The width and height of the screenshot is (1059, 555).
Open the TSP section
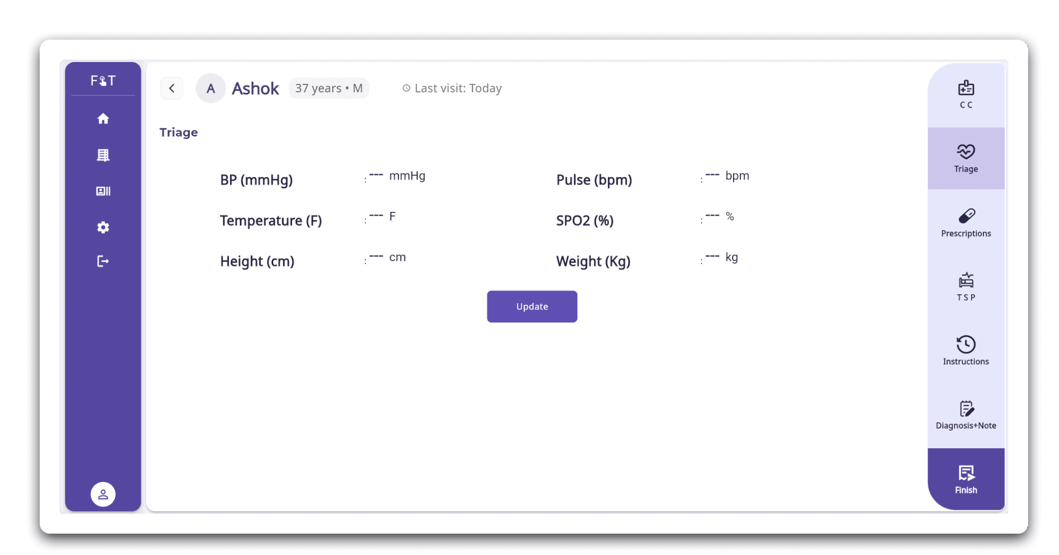click(x=966, y=287)
